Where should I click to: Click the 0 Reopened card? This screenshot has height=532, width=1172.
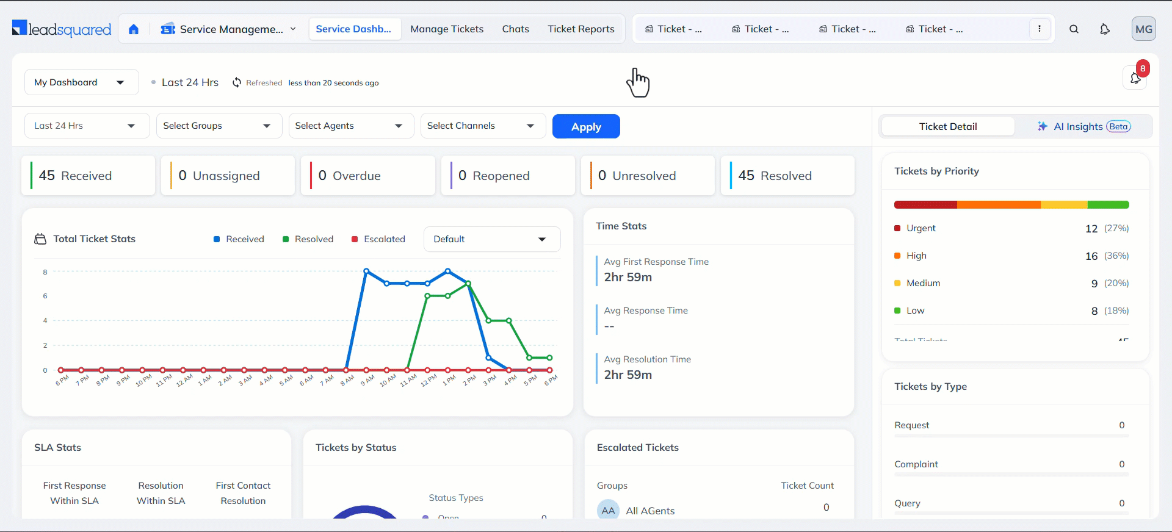coord(508,176)
